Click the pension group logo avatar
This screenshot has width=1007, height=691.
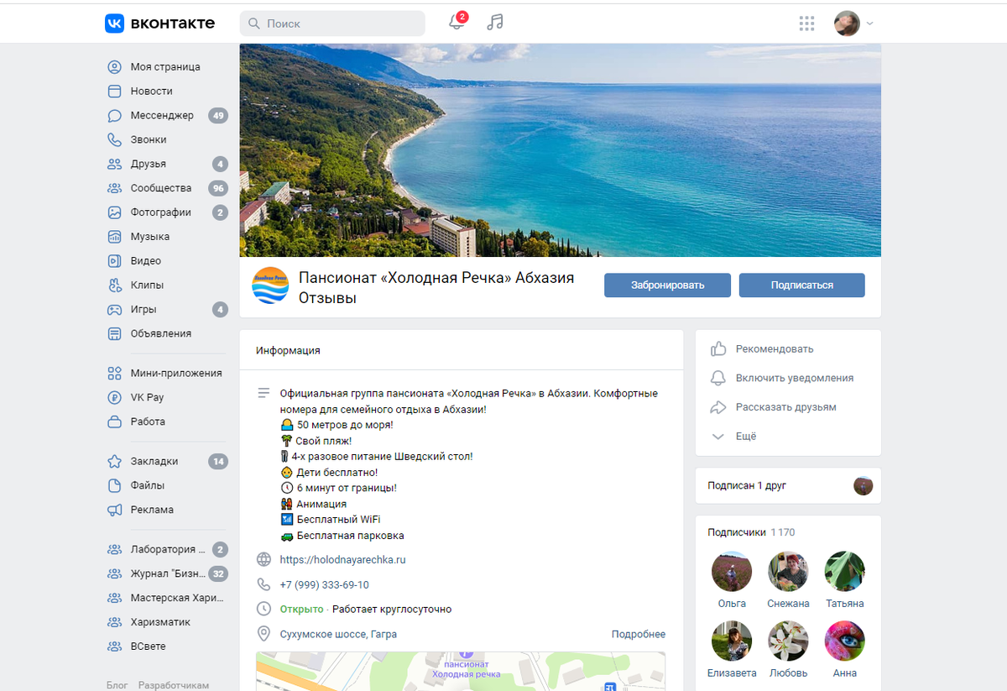[x=270, y=285]
